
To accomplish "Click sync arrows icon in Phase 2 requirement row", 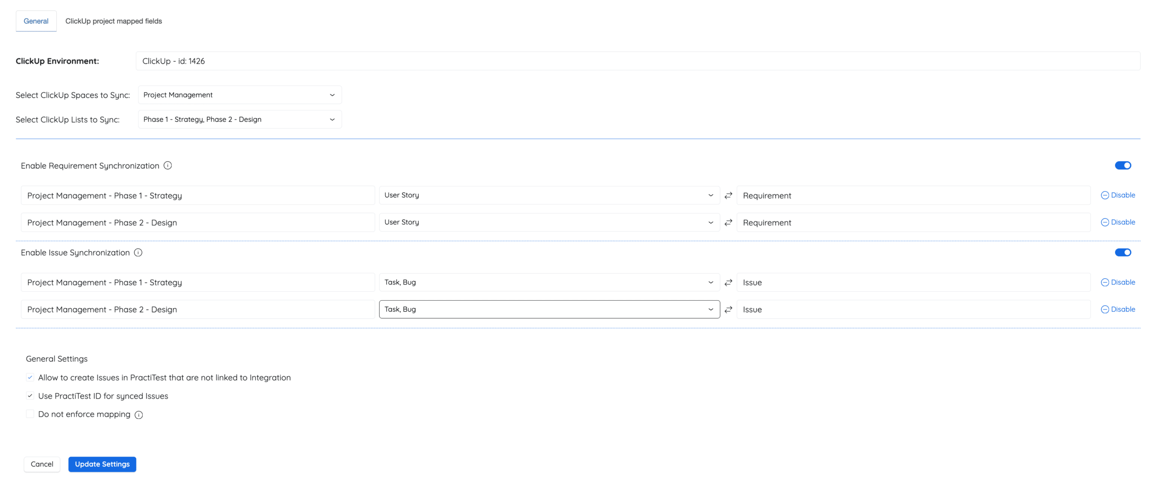I will coord(728,222).
